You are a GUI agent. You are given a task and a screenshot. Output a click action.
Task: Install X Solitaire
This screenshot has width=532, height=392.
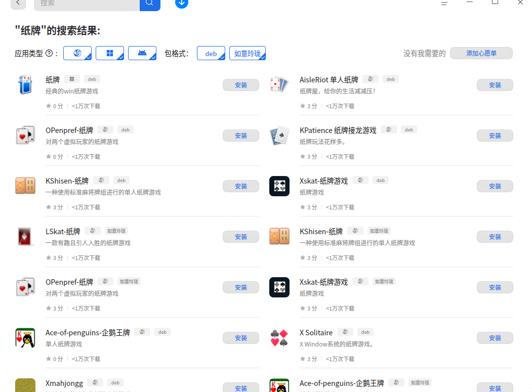pos(495,338)
